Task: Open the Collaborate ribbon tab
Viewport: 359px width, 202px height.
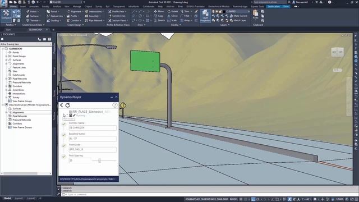Action: point(148,7)
